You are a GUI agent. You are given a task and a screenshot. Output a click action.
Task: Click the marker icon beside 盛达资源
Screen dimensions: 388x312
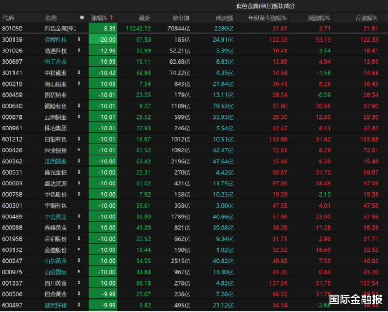[x=79, y=183]
